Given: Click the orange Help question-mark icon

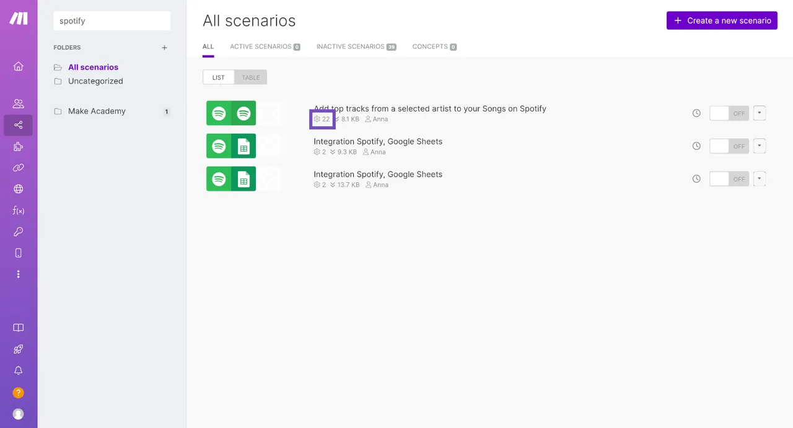Looking at the screenshot, I should 19,393.
